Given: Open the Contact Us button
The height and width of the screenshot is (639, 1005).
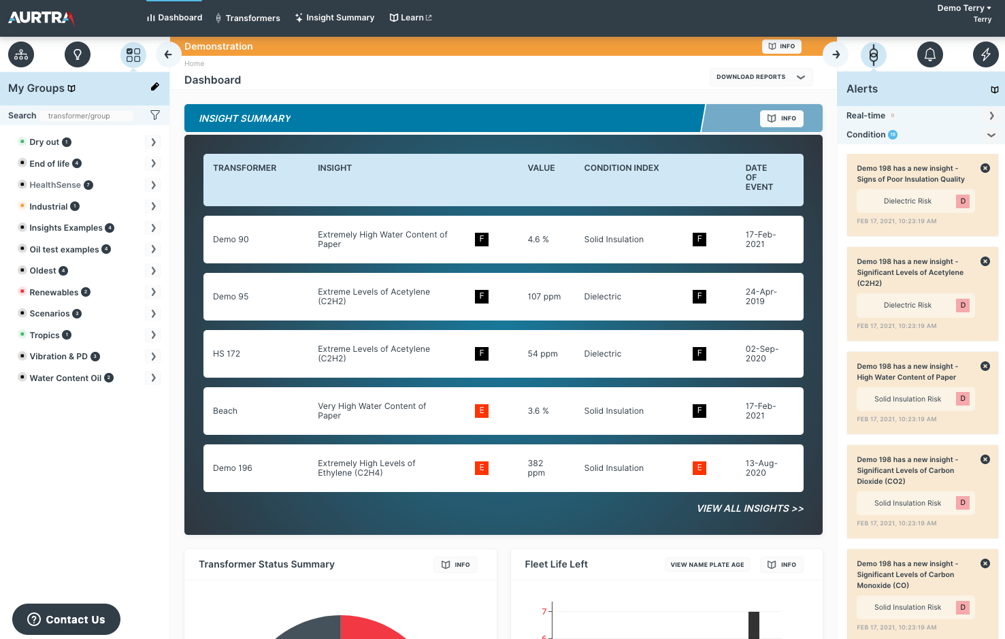Looking at the screenshot, I should tap(66, 619).
